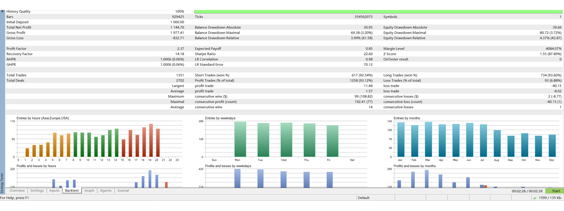This screenshot has width=564, height=211.
Task: Click the green Start button
Action: 555,191
